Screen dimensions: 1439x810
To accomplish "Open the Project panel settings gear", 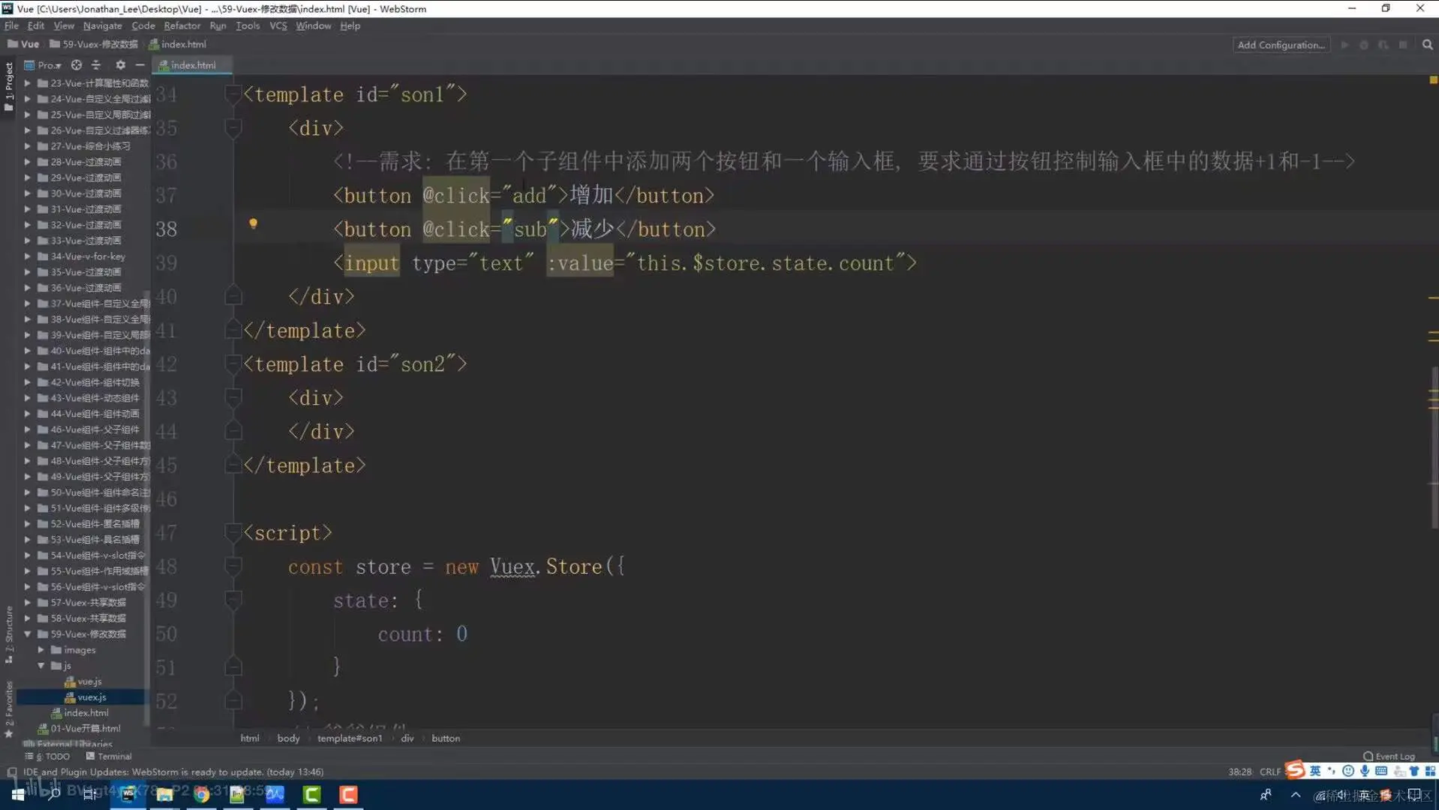I will (x=120, y=65).
